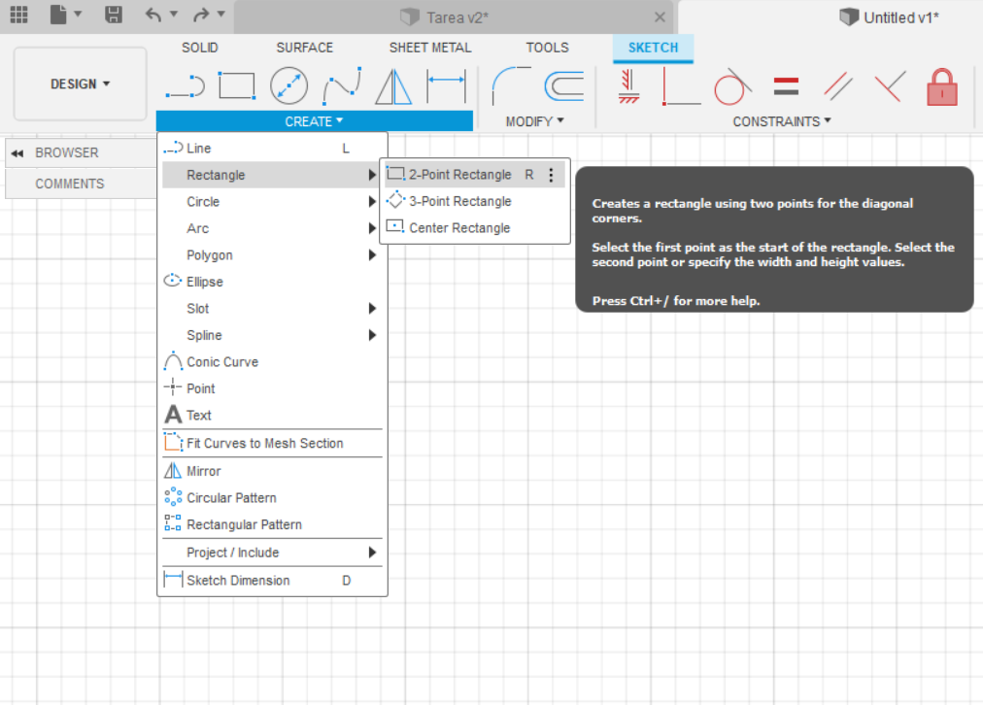Expand the Arc submenu
The image size is (983, 705).
tap(272, 229)
